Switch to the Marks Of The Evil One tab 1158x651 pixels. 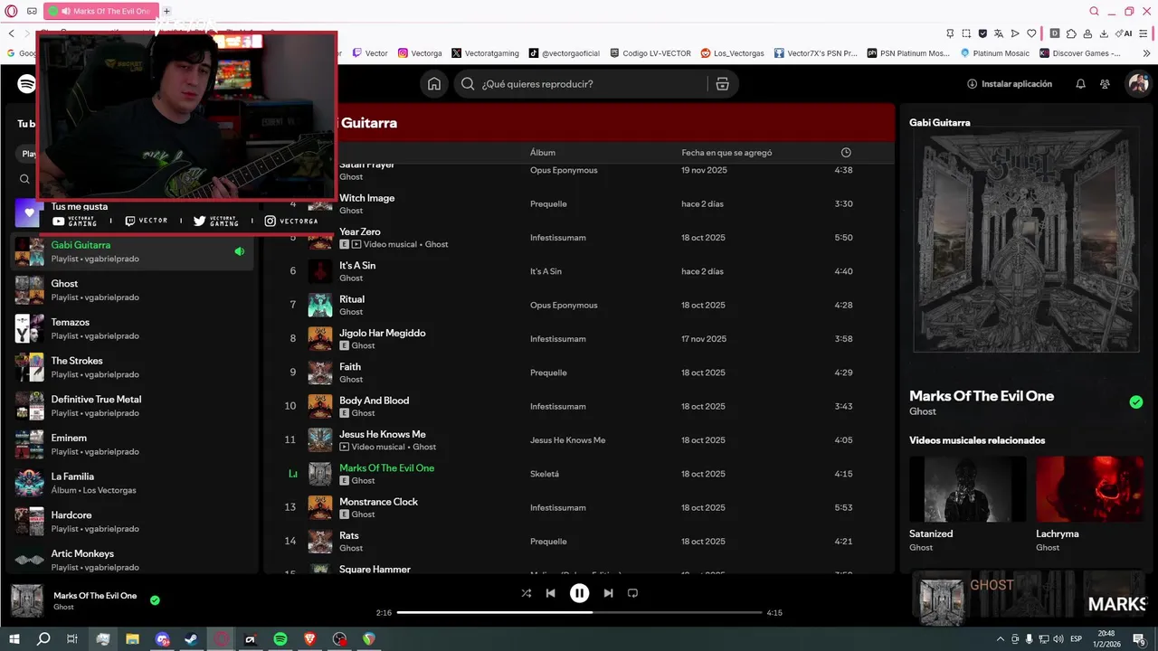[101, 11]
